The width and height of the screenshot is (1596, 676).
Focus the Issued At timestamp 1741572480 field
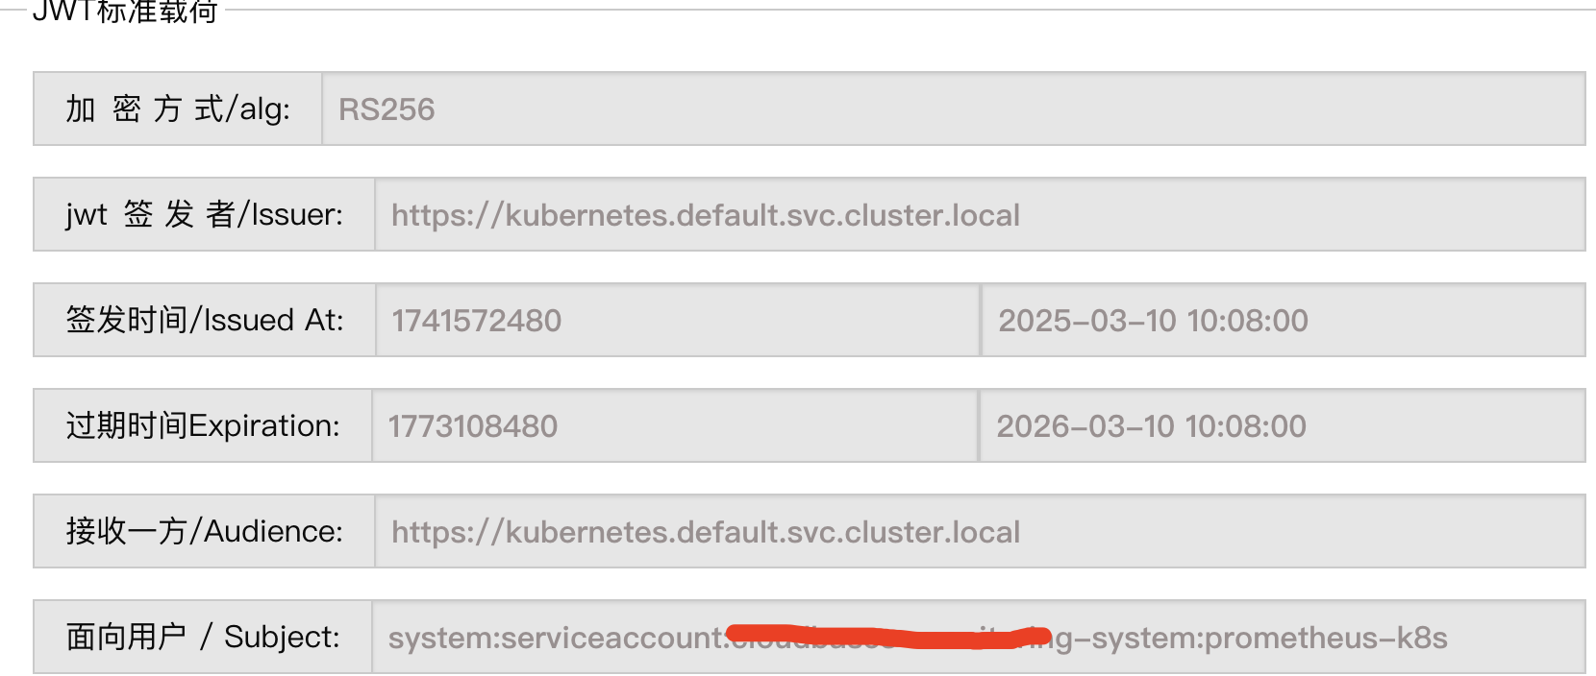677,320
